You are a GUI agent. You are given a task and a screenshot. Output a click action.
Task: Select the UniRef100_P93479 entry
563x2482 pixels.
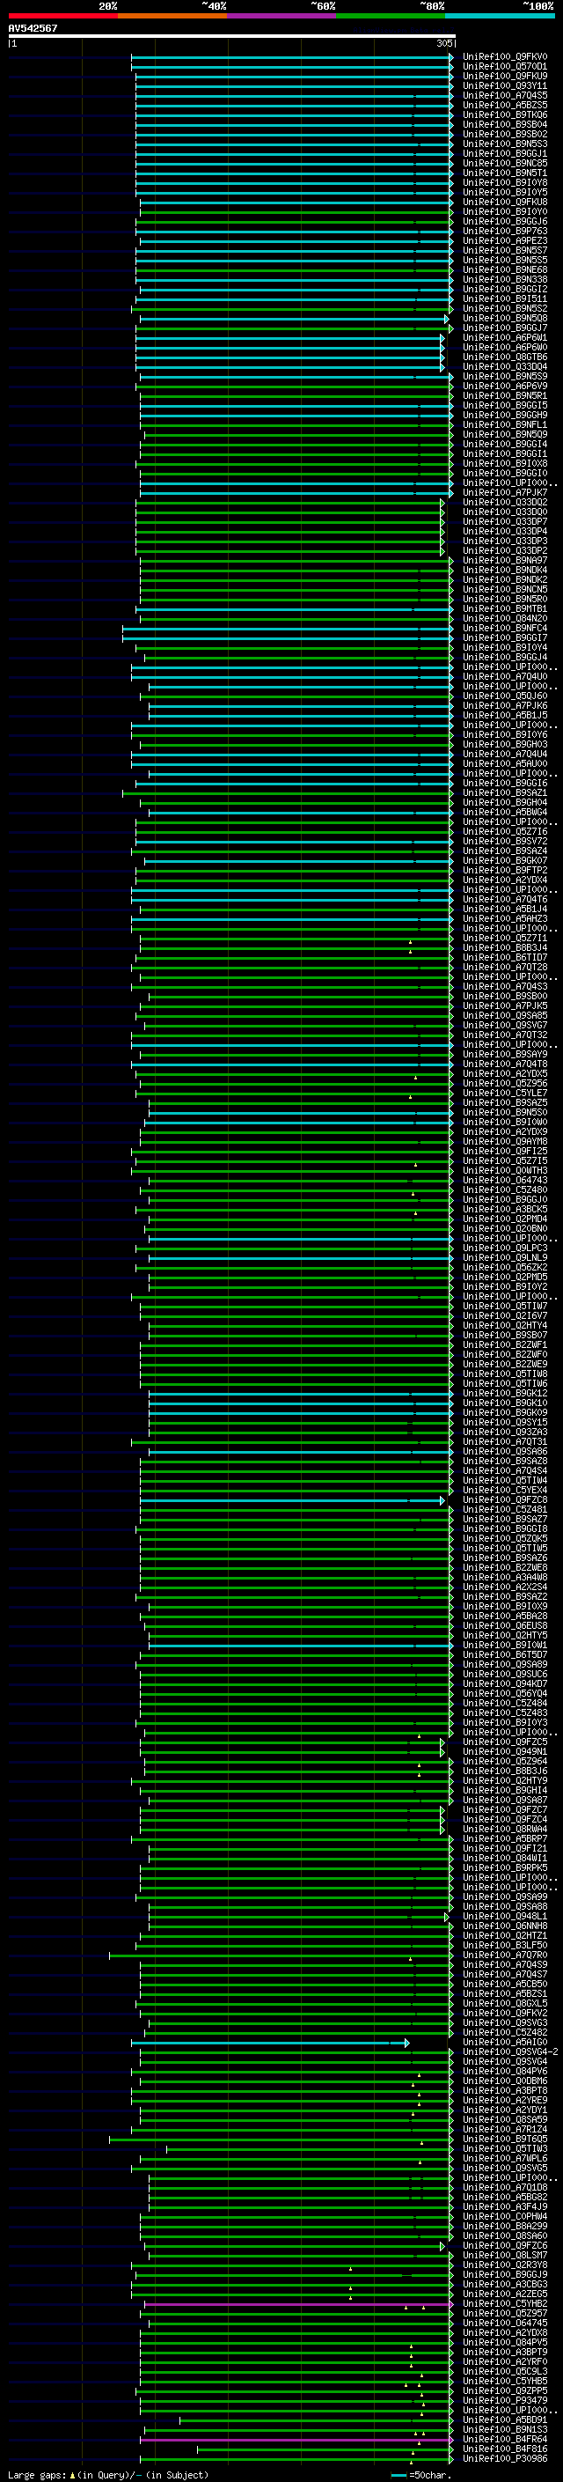505,2401
